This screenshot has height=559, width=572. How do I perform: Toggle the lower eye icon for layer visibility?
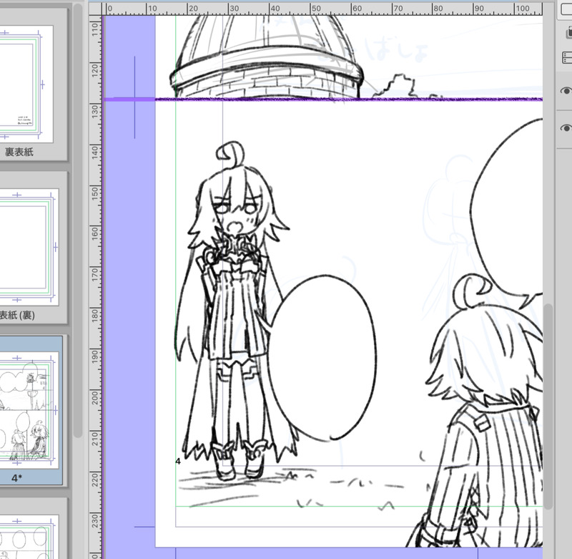click(566, 128)
